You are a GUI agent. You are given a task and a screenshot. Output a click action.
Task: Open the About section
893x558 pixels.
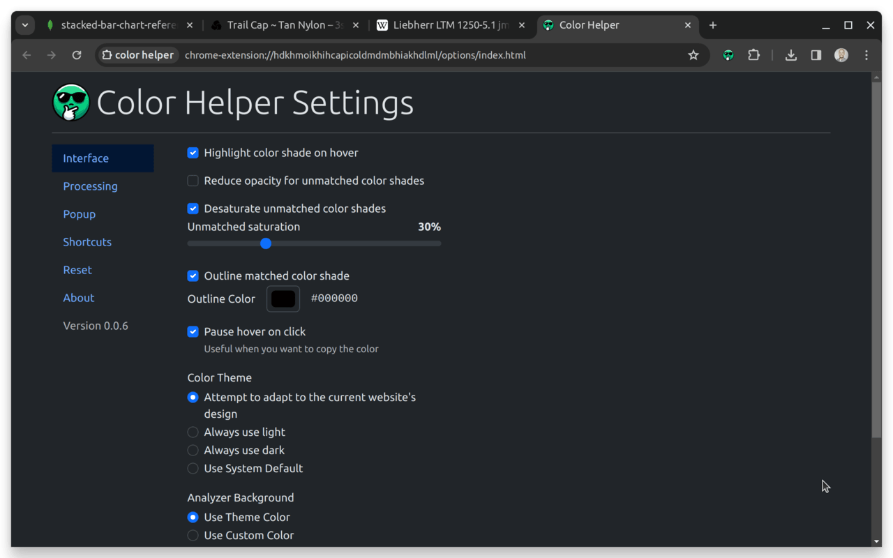point(103,298)
